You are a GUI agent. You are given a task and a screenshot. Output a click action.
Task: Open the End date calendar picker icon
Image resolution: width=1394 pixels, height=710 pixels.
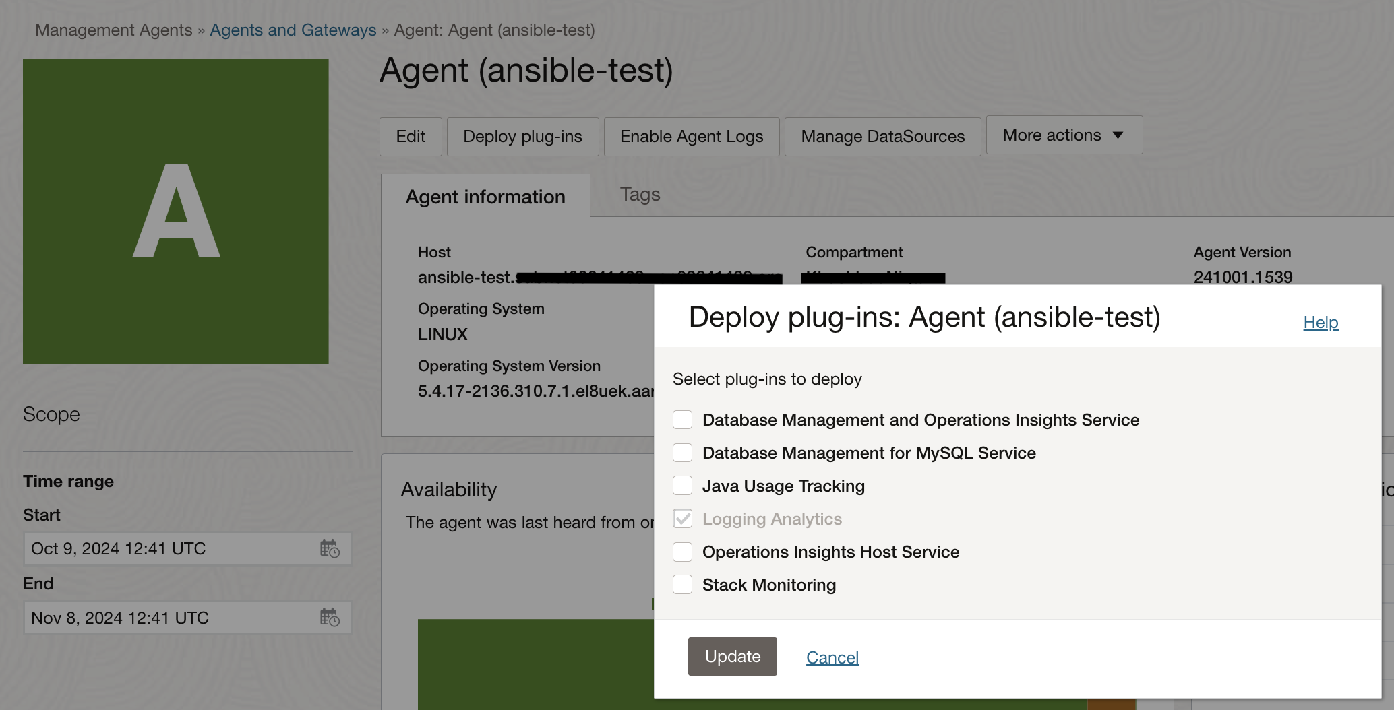329,617
